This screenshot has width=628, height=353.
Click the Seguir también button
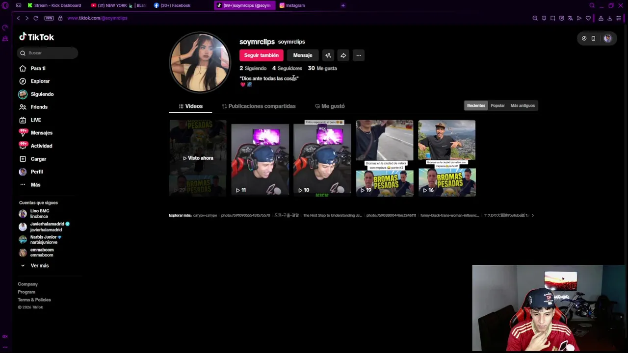point(262,55)
